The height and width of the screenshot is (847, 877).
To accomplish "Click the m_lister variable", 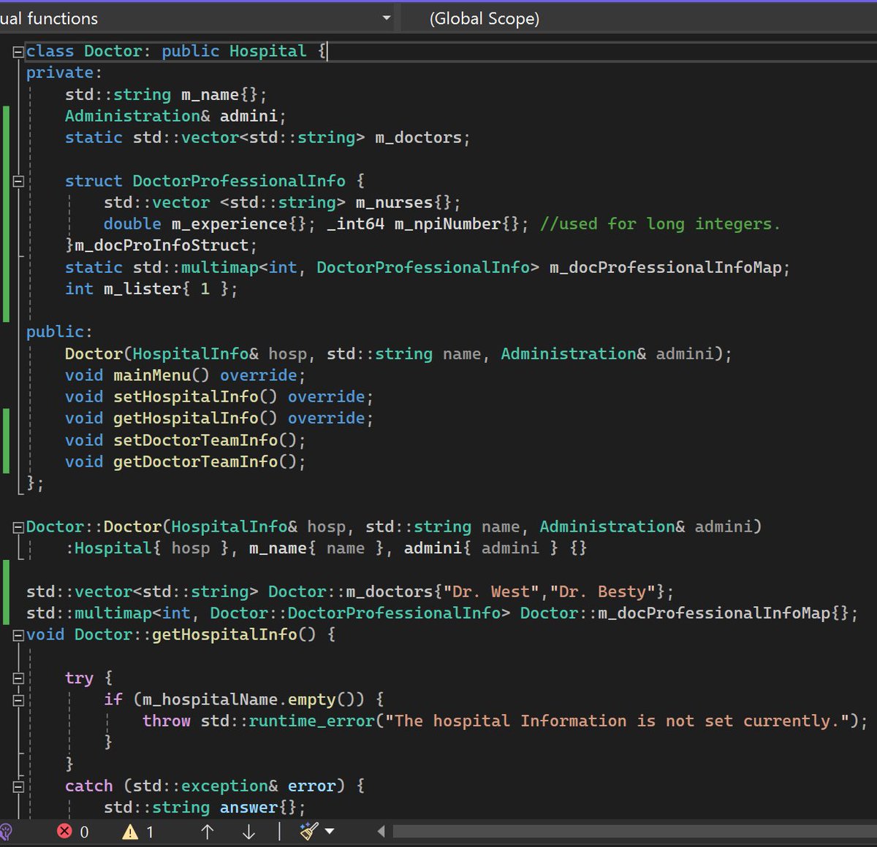I will pos(143,289).
